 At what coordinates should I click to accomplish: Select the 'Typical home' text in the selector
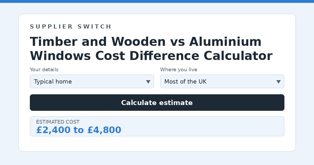53,82
